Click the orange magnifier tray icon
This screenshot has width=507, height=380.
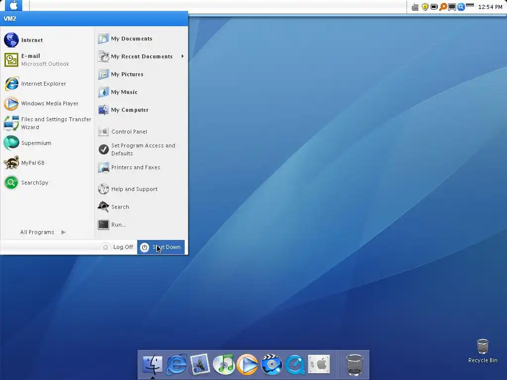pyautogui.click(x=443, y=7)
